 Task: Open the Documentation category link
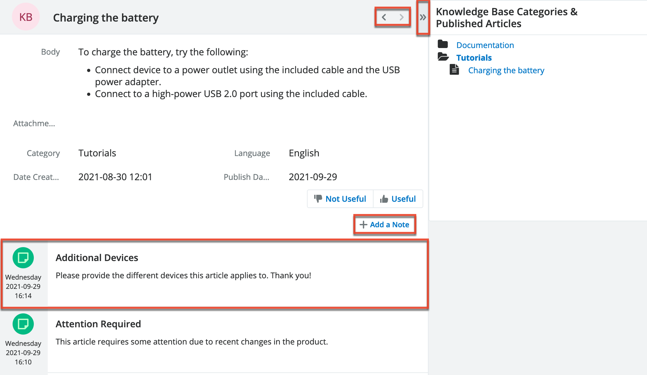coord(485,45)
